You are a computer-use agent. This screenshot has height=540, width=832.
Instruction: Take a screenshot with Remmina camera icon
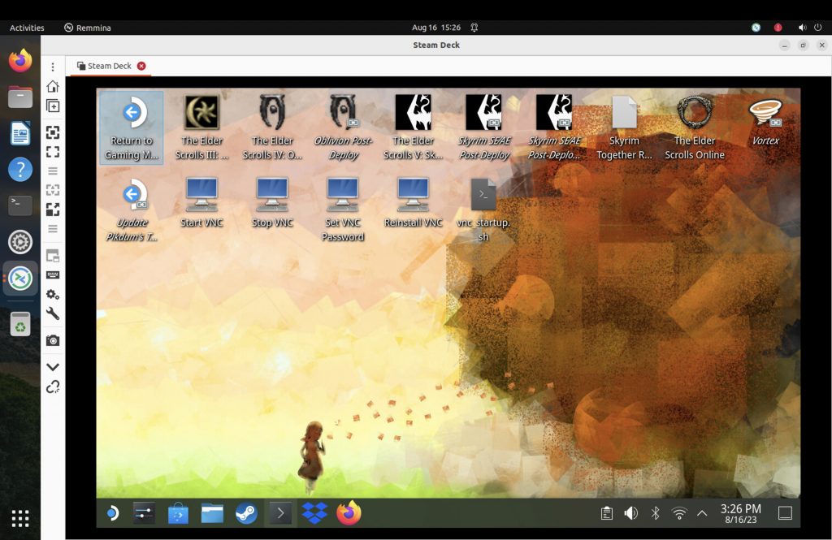click(x=53, y=340)
